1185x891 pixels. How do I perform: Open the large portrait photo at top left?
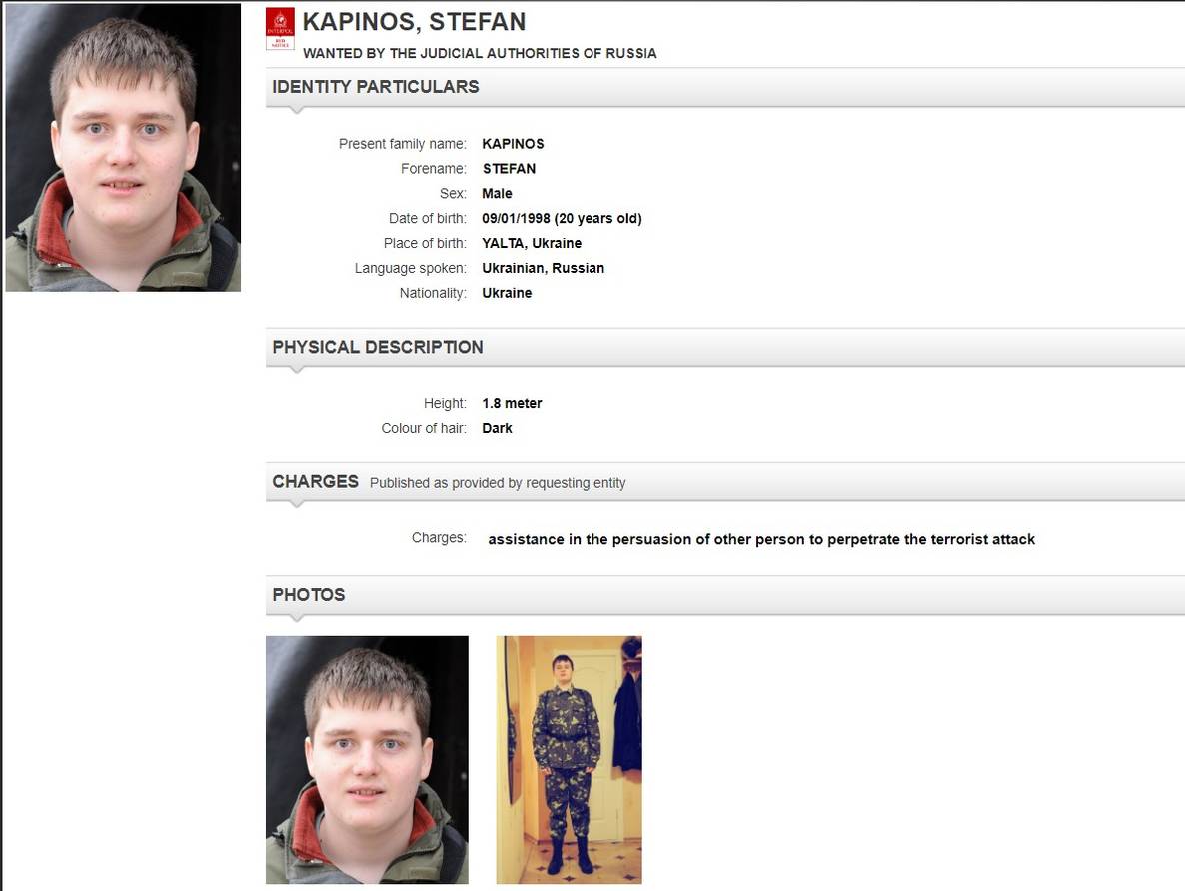tap(123, 148)
